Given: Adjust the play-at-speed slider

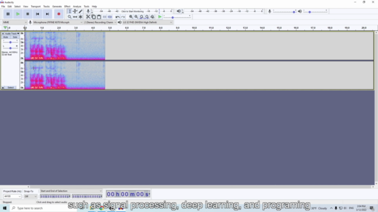Looking at the screenshot, I should click(x=177, y=17).
